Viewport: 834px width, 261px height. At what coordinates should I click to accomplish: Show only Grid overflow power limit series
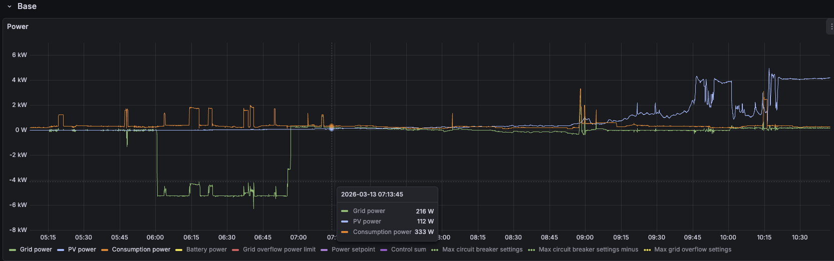279,249
